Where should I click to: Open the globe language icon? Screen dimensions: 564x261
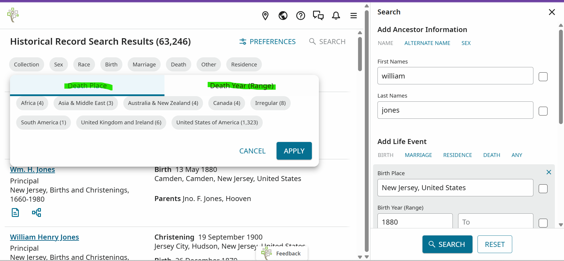pos(283,16)
